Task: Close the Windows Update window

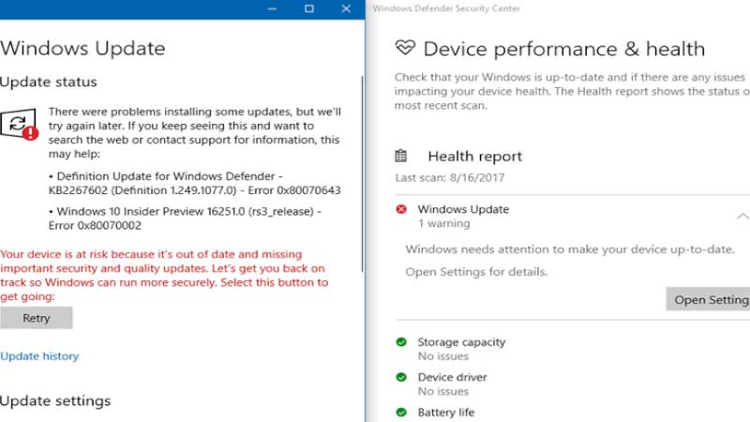Action: 346,8
